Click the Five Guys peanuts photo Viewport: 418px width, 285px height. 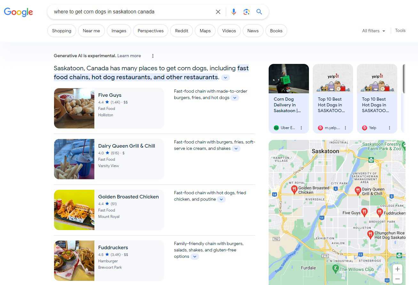click(74, 108)
